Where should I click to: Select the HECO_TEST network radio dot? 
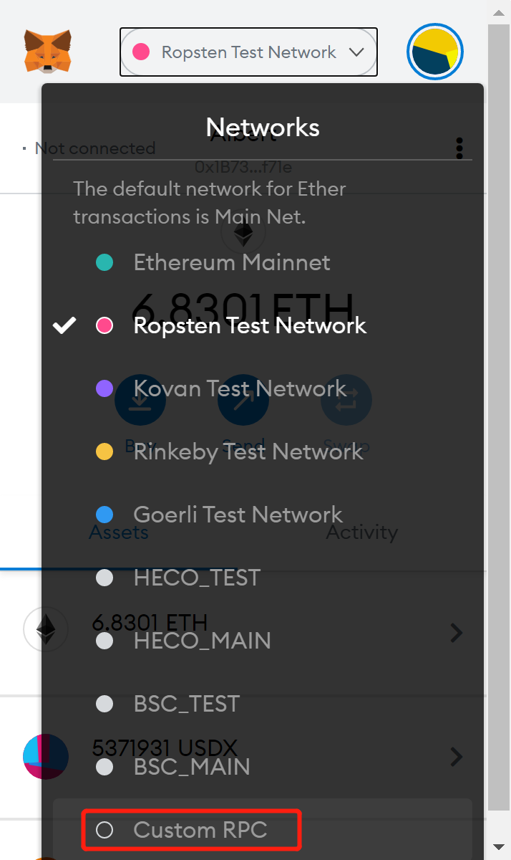[104, 578]
